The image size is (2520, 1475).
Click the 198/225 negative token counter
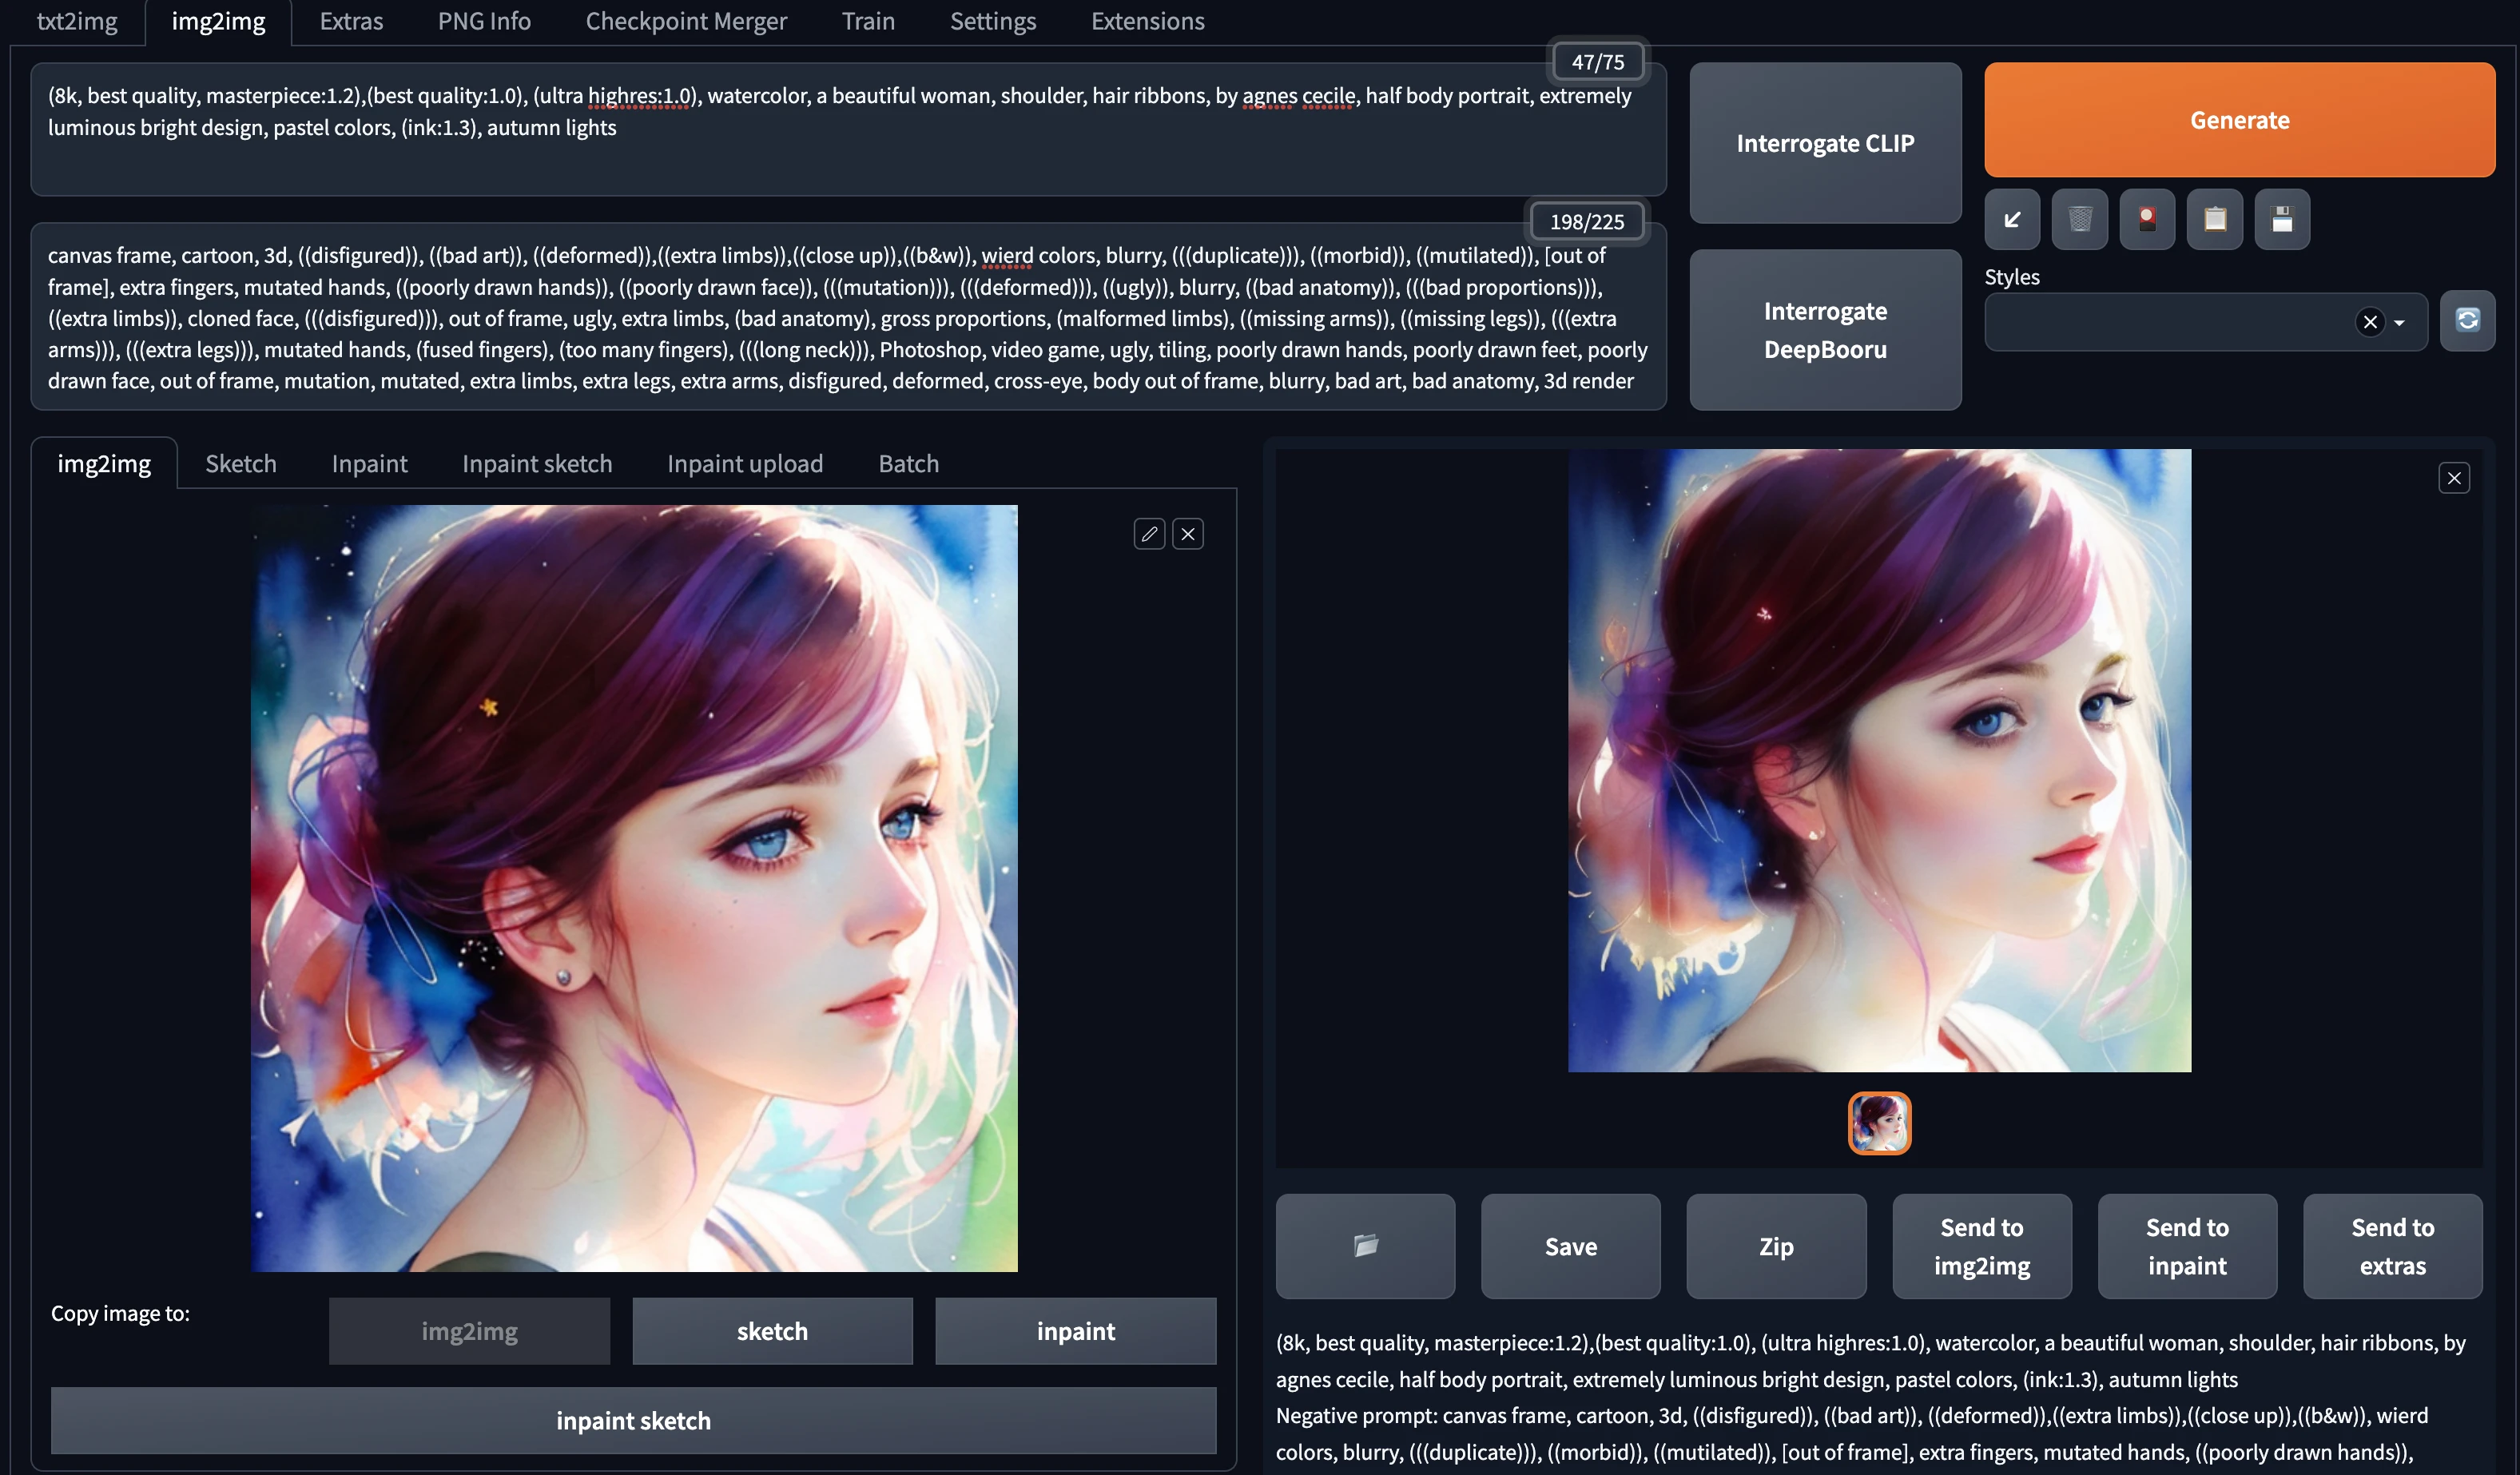[1586, 222]
